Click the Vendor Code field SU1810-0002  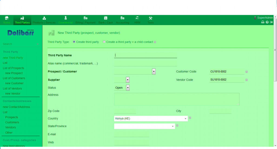click(227, 80)
